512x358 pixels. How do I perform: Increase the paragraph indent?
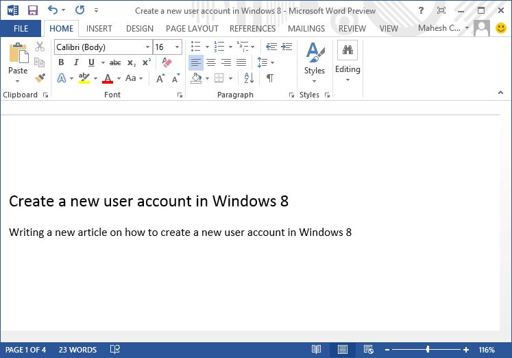(x=287, y=47)
